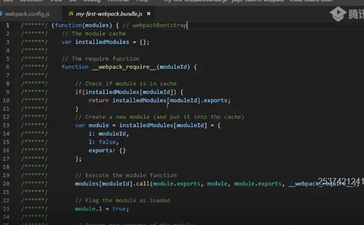Click the 'moduleId' parameter on line 6
The width and height of the screenshot is (364, 225).
tap(173, 67)
